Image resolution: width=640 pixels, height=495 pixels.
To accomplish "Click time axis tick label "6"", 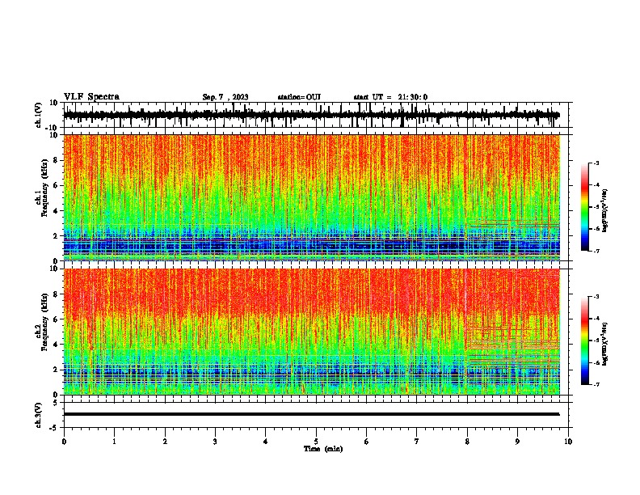I will point(366,442).
